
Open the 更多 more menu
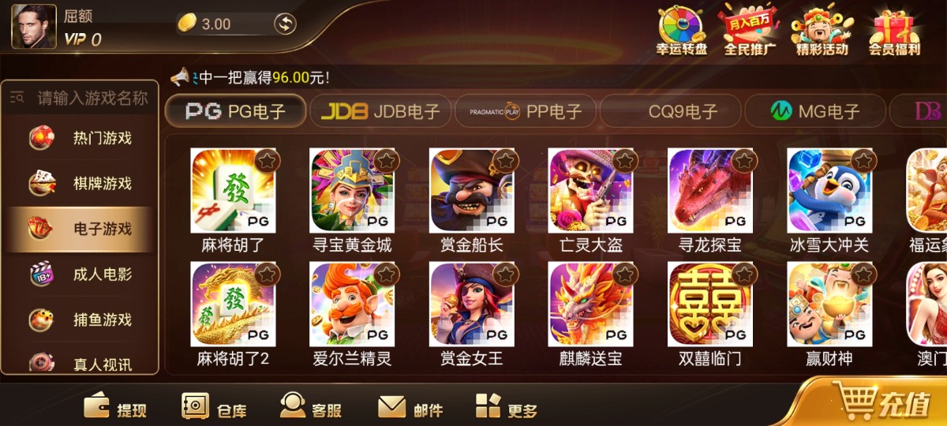[x=507, y=407]
